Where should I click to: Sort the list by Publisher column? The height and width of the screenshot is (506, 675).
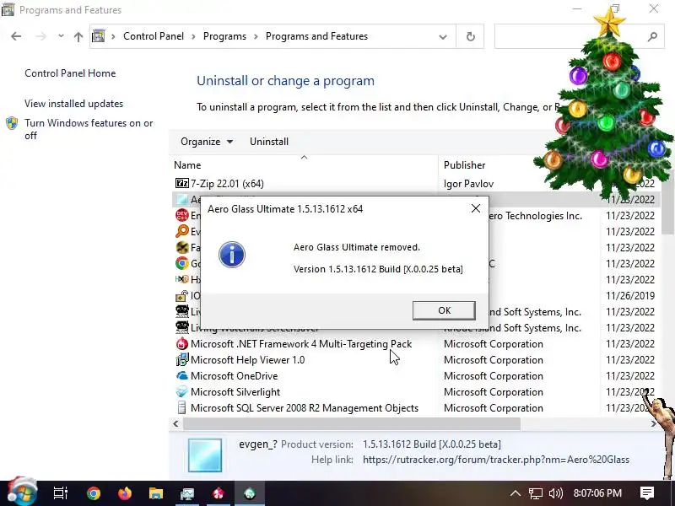pos(465,165)
